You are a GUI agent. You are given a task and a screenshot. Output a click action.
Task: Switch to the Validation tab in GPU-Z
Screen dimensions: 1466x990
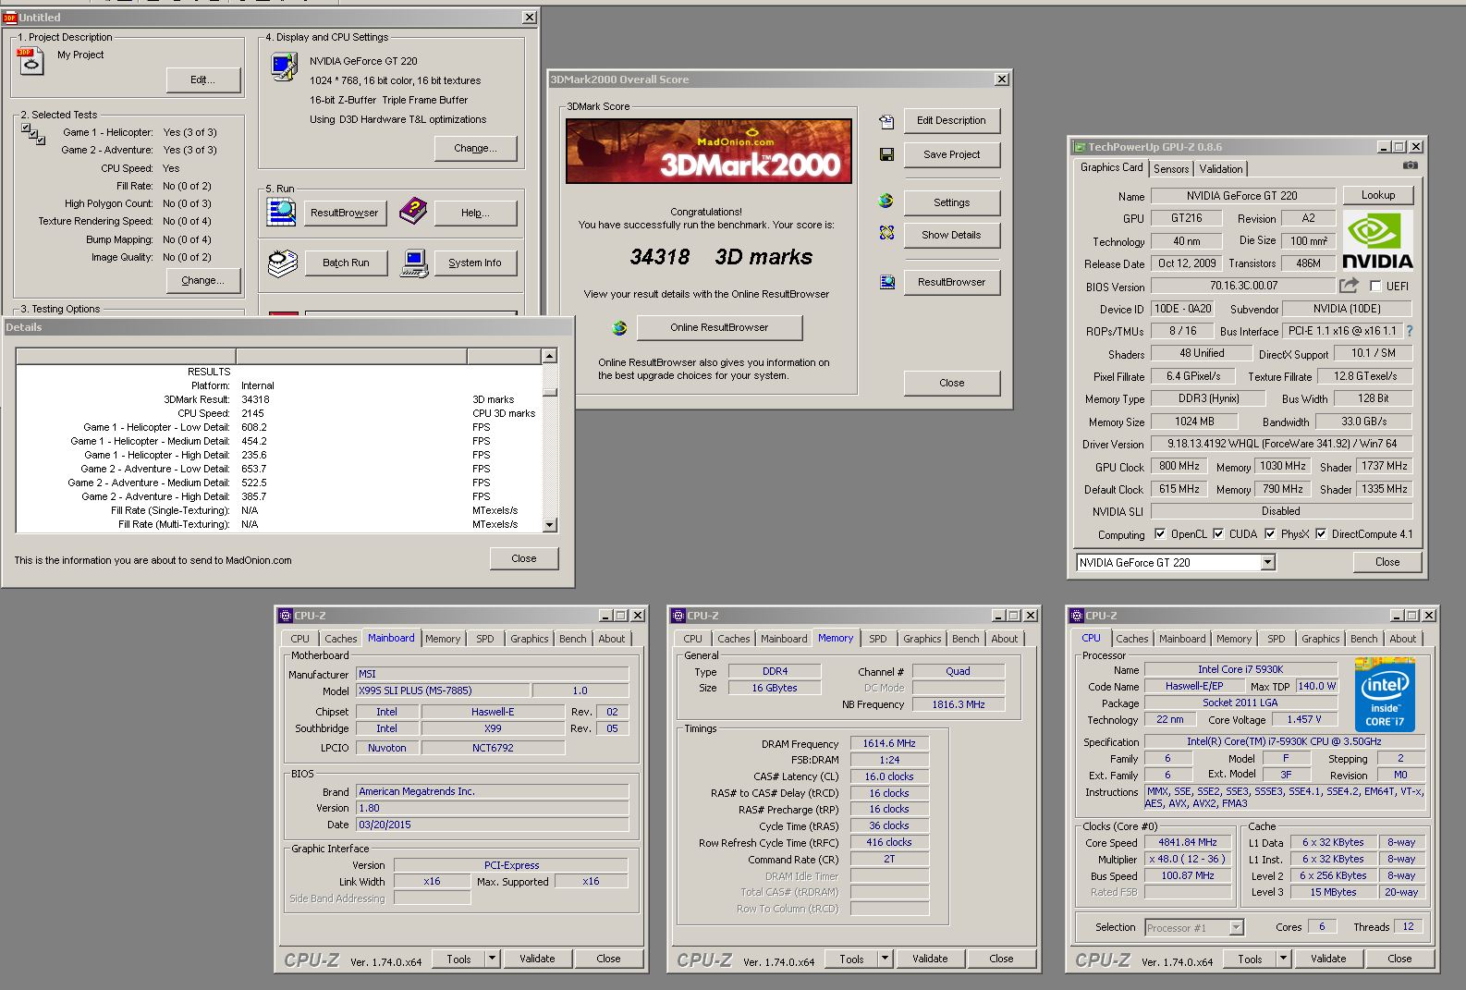pyautogui.click(x=1221, y=168)
